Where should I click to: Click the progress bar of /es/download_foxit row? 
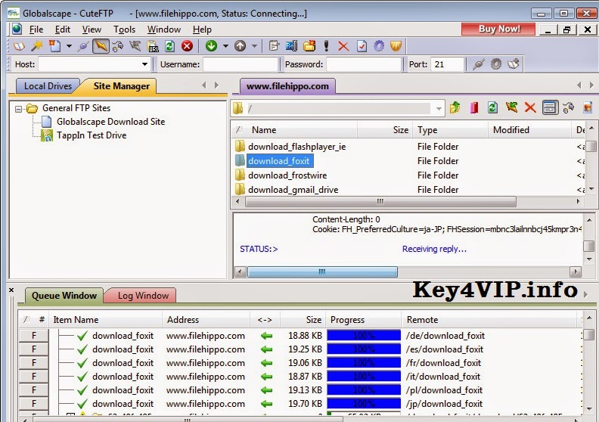[363, 349]
